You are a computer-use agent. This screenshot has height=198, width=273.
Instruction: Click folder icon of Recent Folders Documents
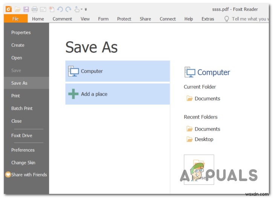[189, 129]
